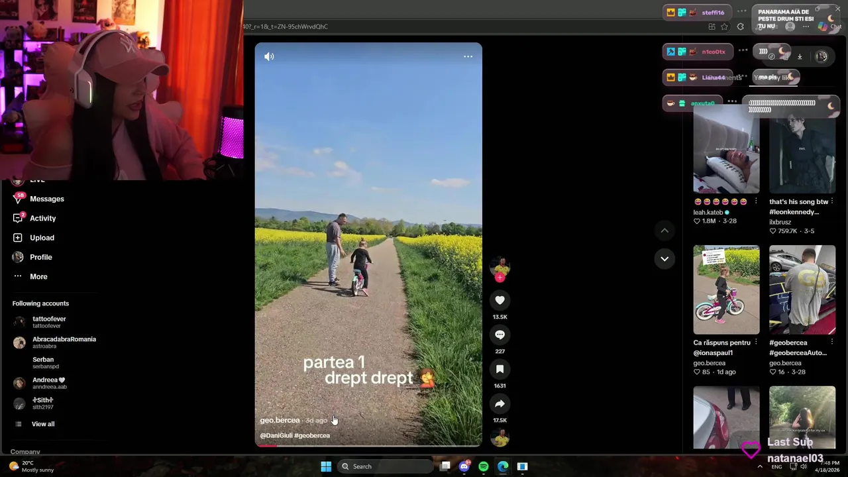This screenshot has width=848, height=477.
Task: Open the clock and date in the tray
Action: (829, 466)
